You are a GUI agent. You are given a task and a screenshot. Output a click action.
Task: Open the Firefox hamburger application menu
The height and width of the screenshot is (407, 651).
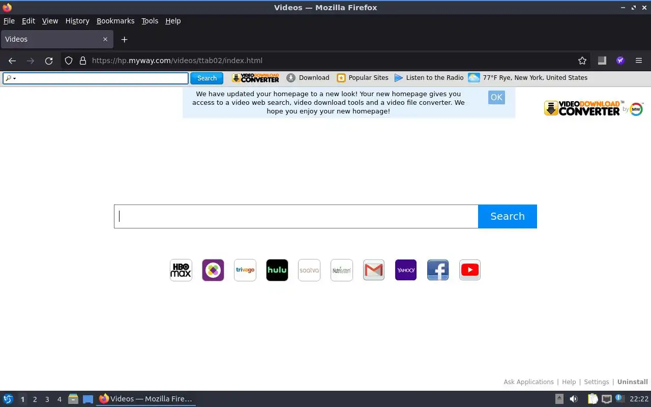tap(639, 61)
